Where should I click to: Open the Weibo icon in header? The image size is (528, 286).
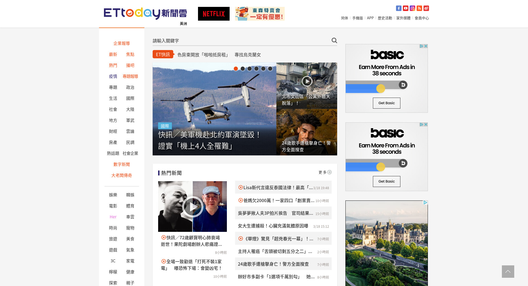(426, 8)
